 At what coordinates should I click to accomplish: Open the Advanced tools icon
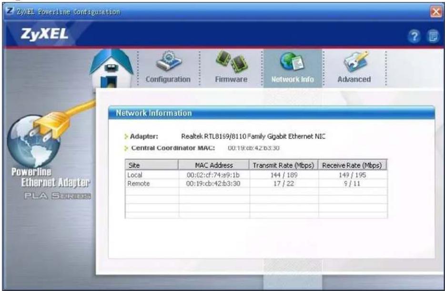click(x=355, y=61)
